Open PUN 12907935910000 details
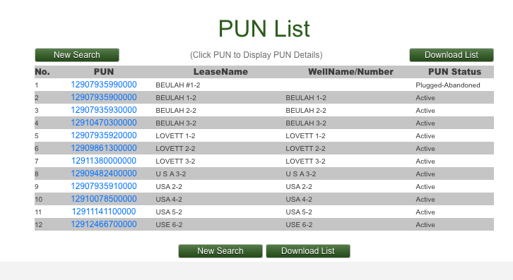Screen dimensions: 513x280 [x=104, y=187]
